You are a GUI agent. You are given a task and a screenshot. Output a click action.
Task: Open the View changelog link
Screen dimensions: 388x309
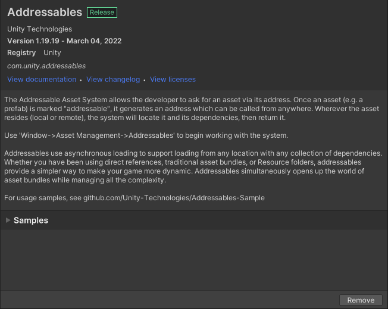tap(113, 80)
